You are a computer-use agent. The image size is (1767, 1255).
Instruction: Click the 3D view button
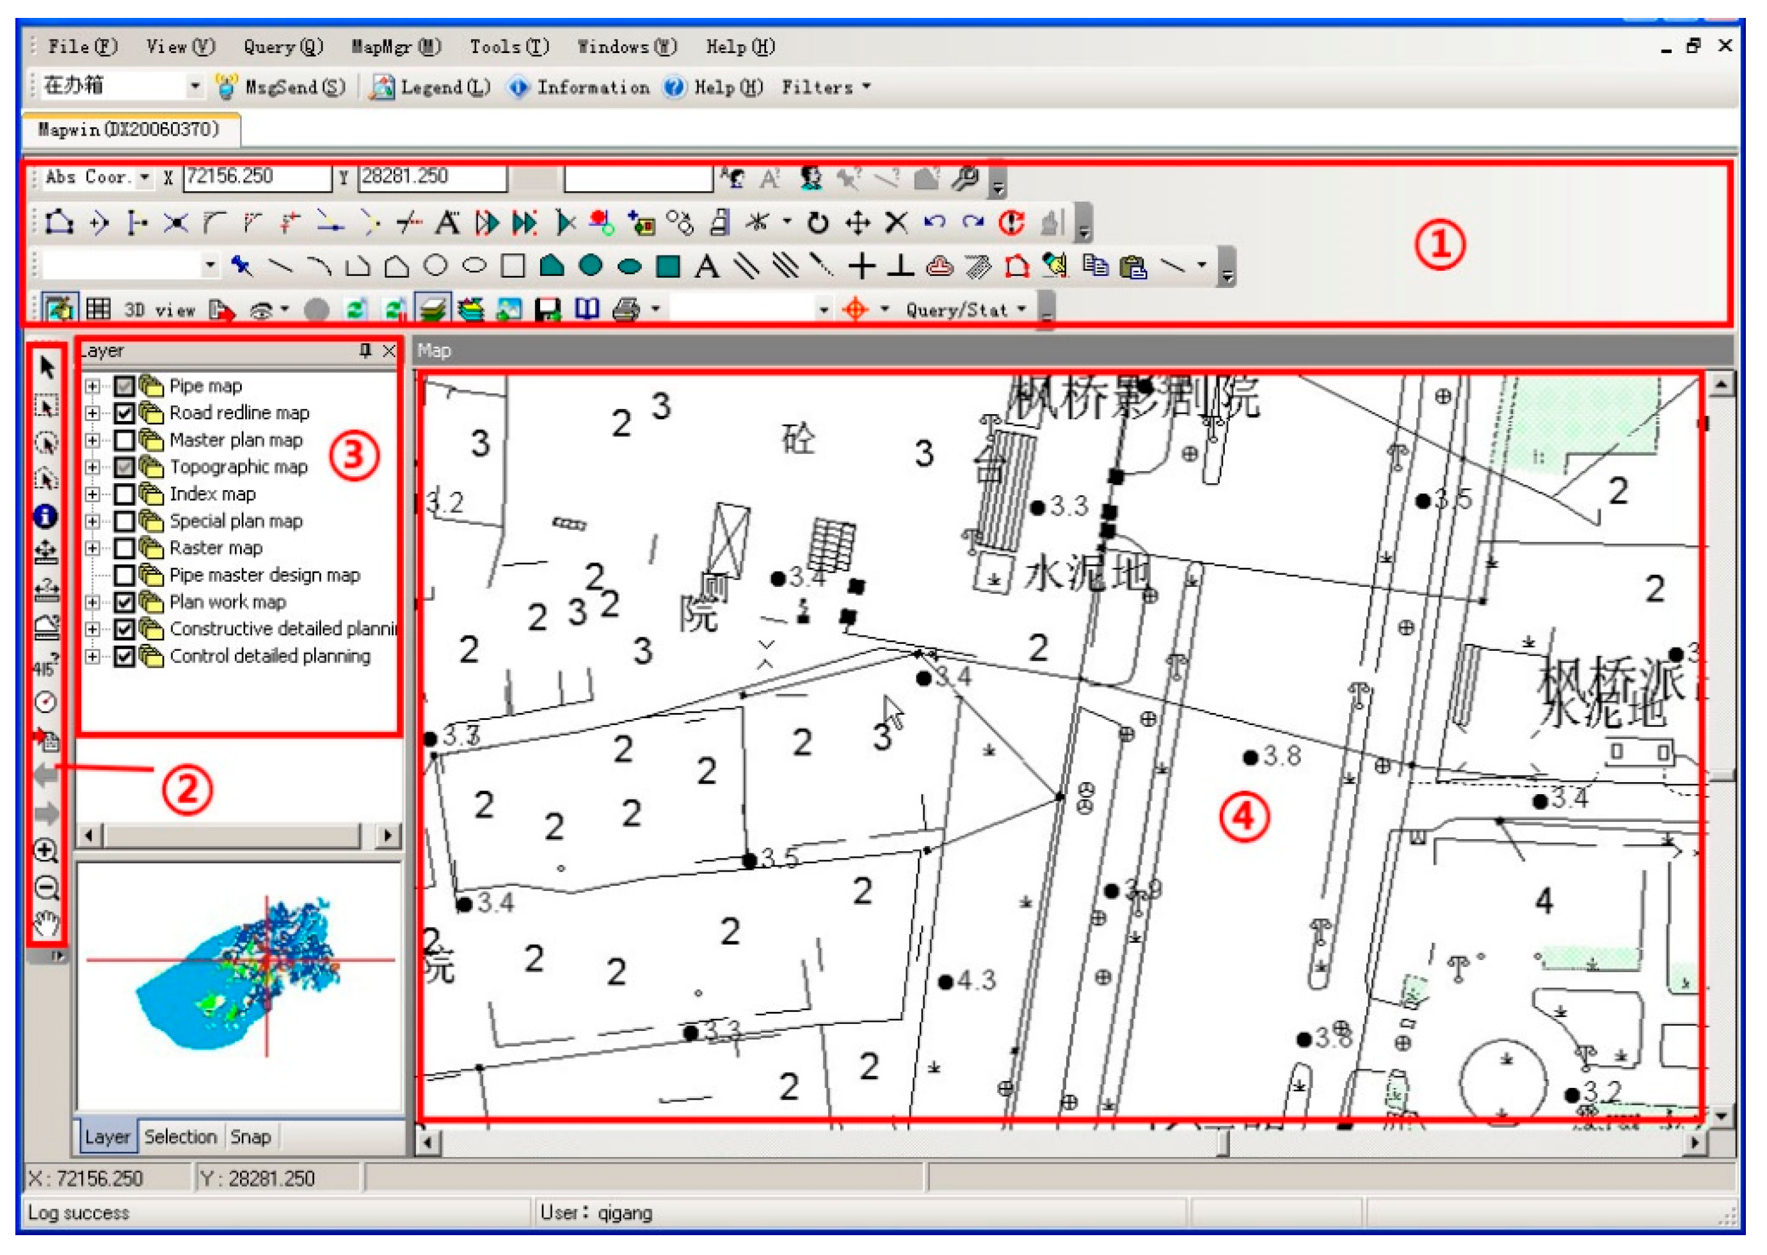159,310
